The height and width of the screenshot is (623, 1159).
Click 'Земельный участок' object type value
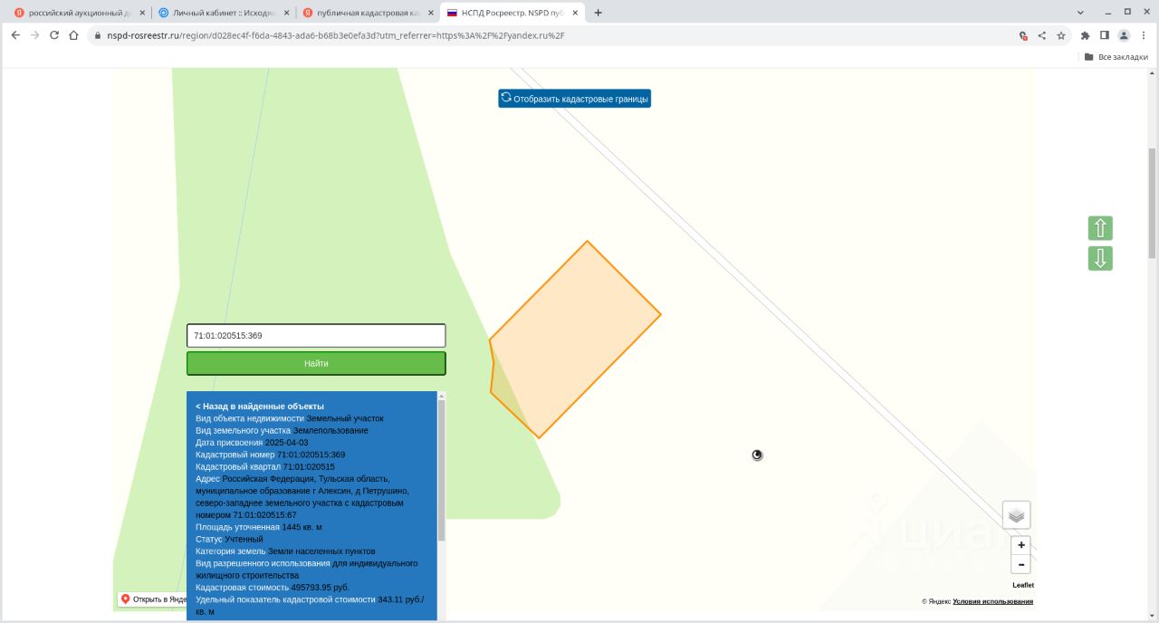[345, 418]
